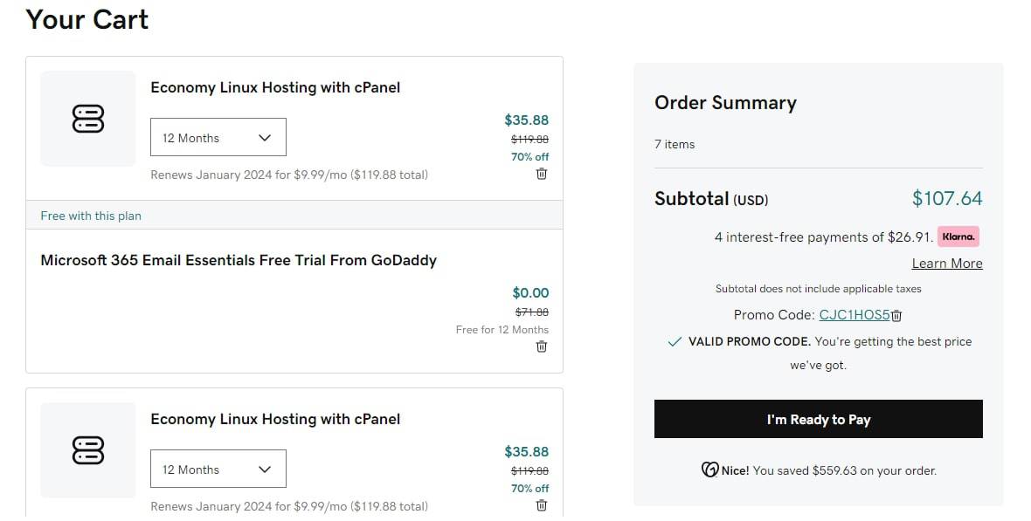Click the first Economy Linux Hosting title
The width and height of the screenshot is (1031, 521).
click(275, 87)
